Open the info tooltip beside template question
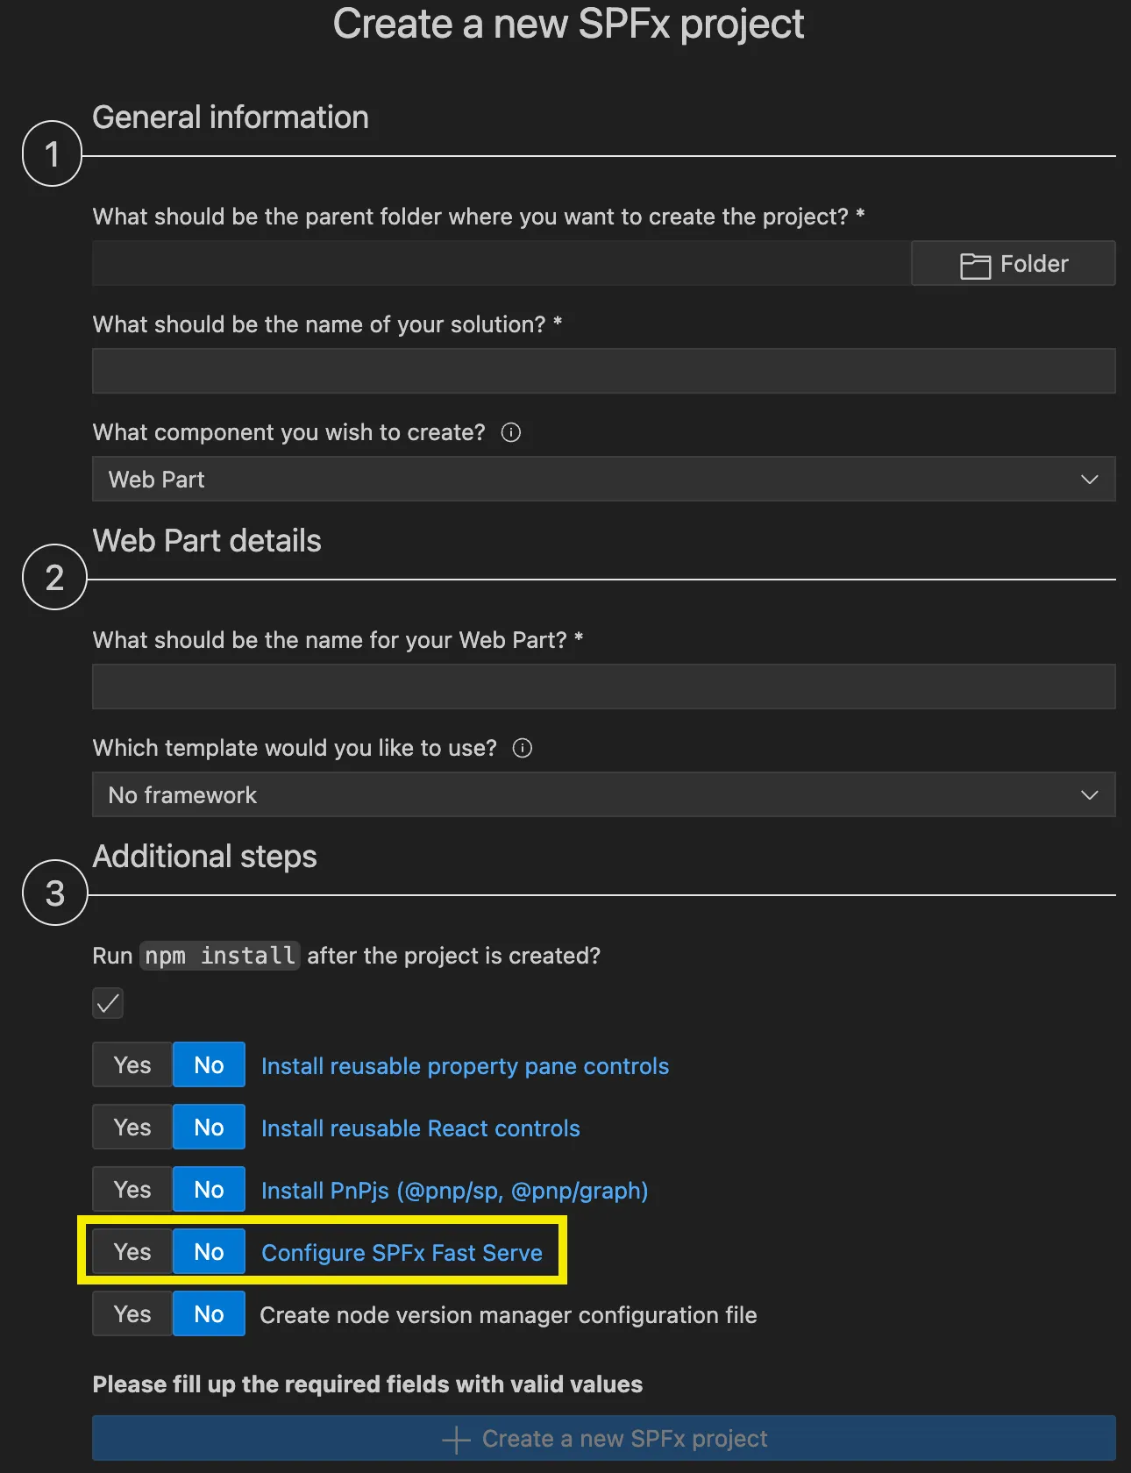The width and height of the screenshot is (1131, 1473). point(522,748)
